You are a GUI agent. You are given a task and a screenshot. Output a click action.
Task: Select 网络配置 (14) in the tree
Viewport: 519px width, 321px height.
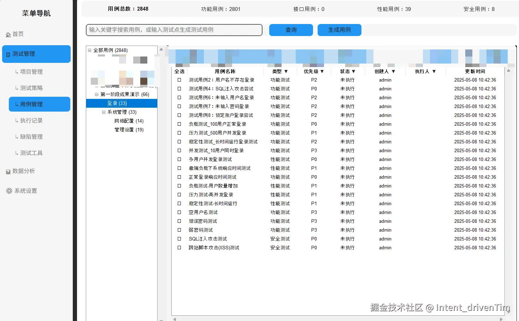pos(129,121)
